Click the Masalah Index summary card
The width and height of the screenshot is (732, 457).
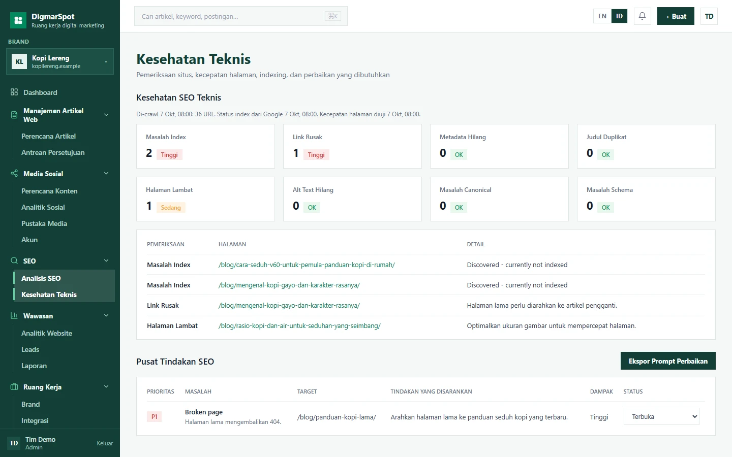point(205,146)
